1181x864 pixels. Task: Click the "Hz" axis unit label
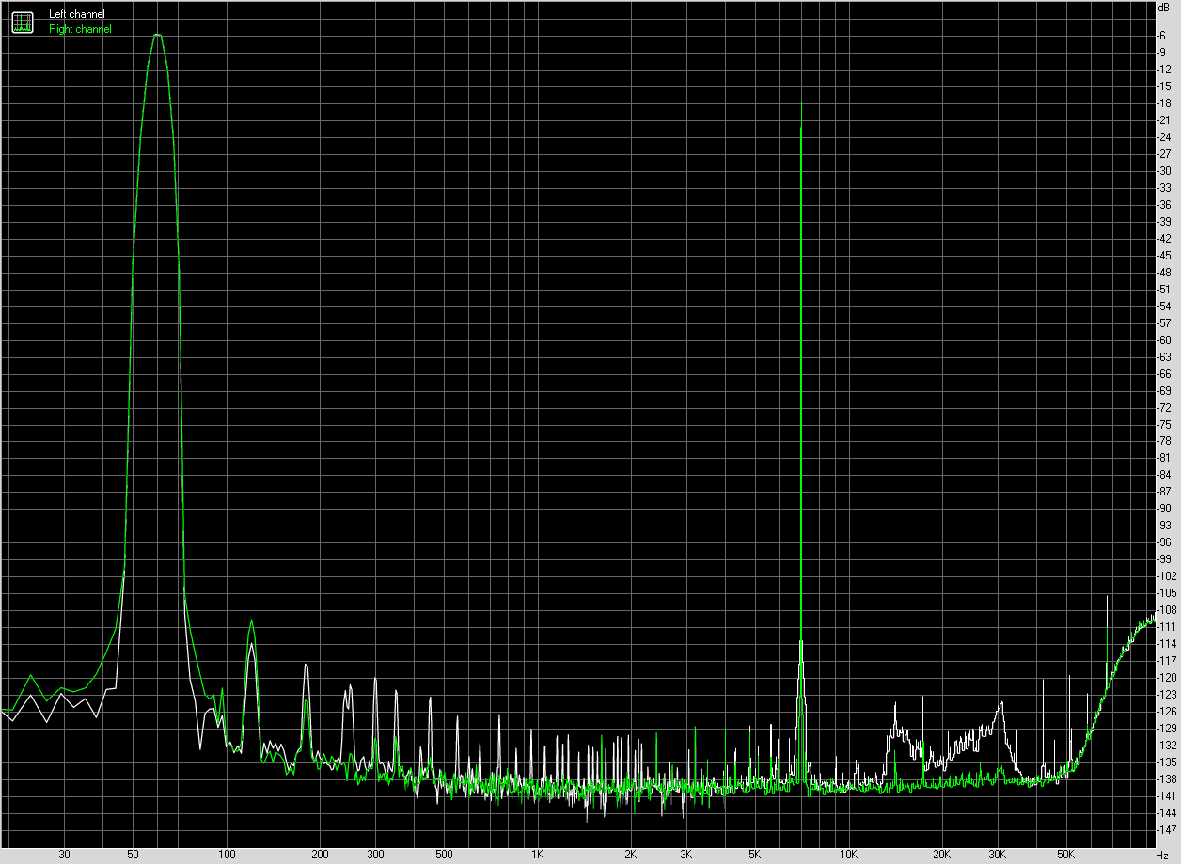tap(1163, 855)
